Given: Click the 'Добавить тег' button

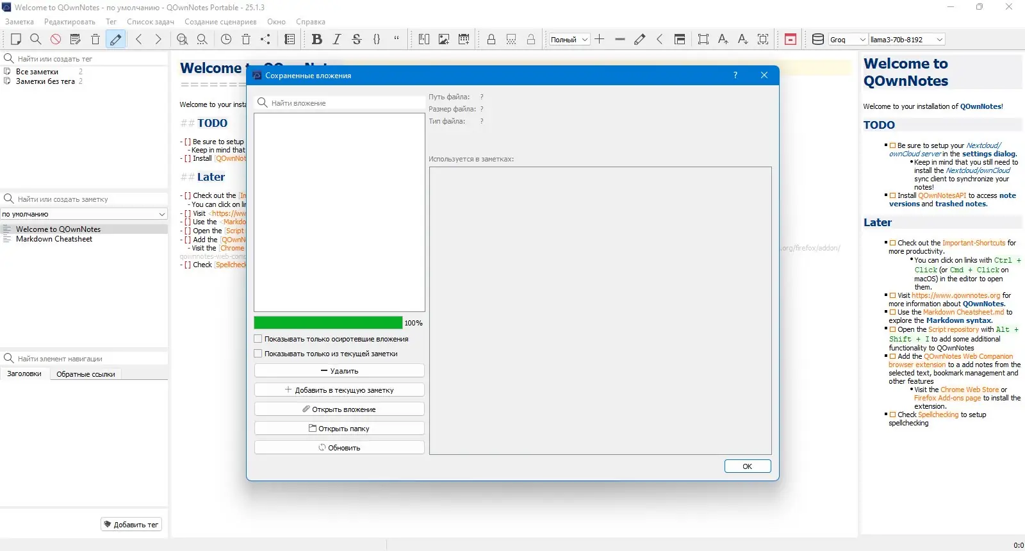Looking at the screenshot, I should [x=131, y=525].
